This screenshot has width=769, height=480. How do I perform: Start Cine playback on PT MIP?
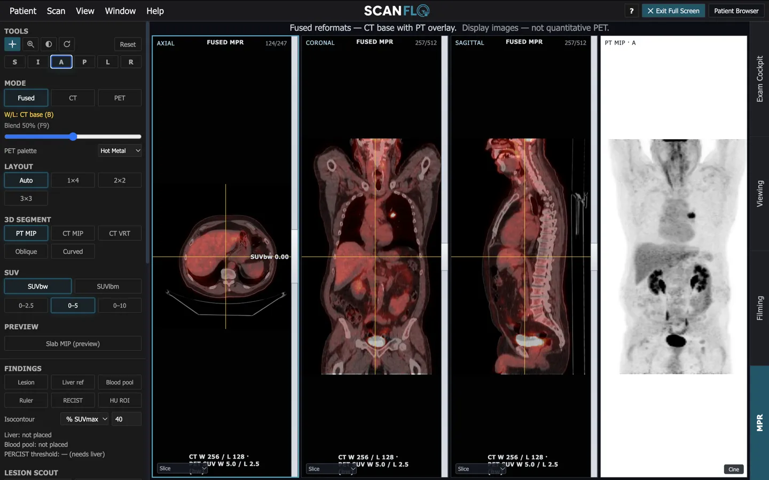tap(734, 469)
